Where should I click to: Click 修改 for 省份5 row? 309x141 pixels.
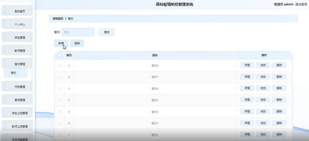(263, 100)
